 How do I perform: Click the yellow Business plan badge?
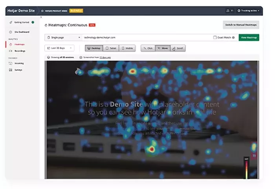click(x=76, y=11)
